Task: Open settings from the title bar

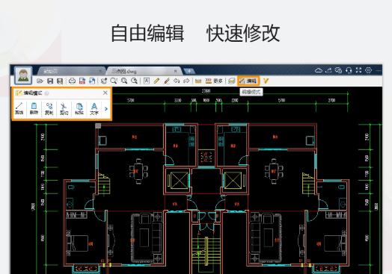Action: click(x=369, y=70)
